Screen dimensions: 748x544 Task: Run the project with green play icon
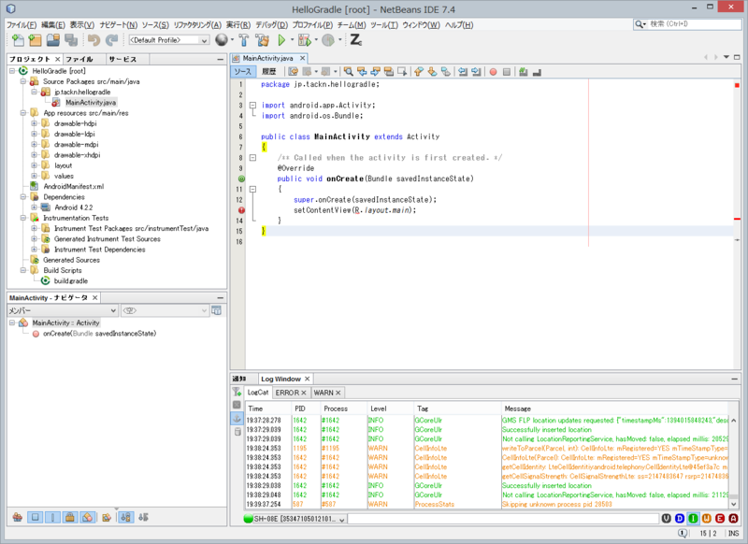coord(281,40)
